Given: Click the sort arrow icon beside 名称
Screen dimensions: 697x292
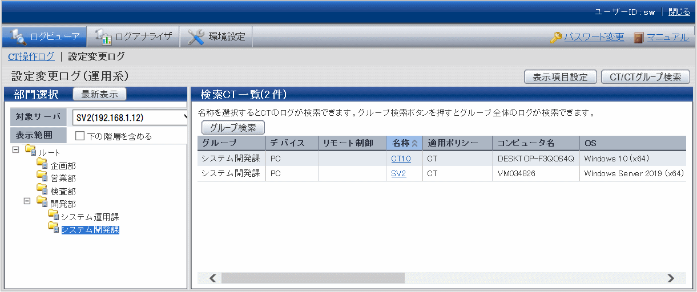Looking at the screenshot, I should 414,144.
